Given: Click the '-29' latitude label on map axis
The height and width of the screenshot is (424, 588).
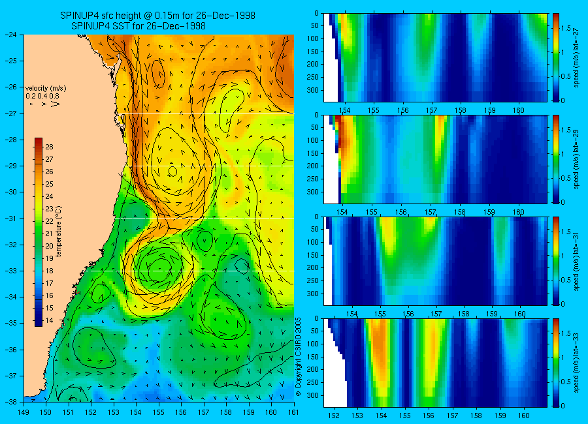Looking at the screenshot, I should pyautogui.click(x=11, y=166).
